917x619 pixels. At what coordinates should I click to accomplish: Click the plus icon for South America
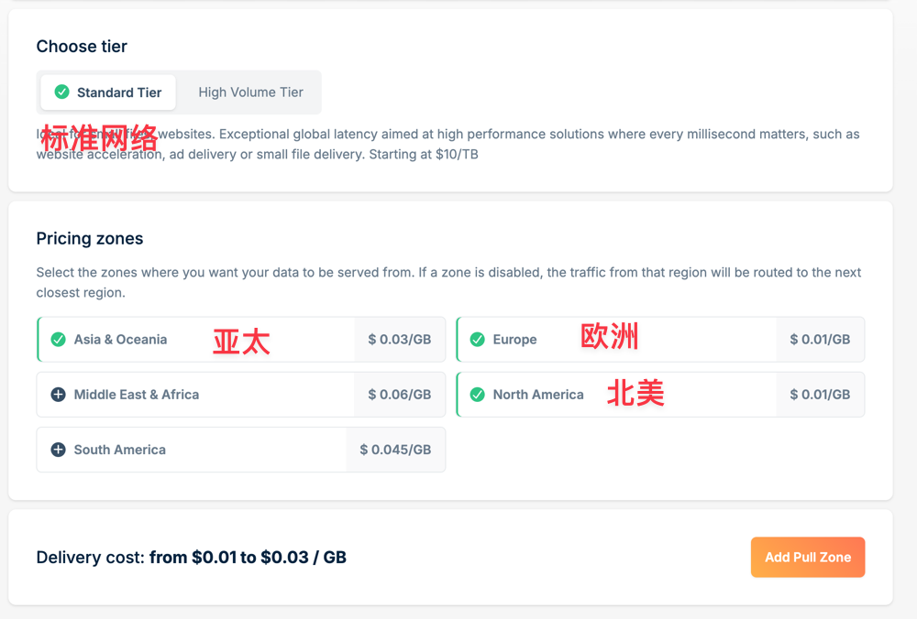tap(58, 450)
